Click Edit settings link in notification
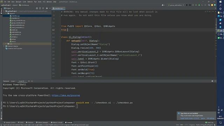This screenshot has width=224, height=126. coord(210,118)
